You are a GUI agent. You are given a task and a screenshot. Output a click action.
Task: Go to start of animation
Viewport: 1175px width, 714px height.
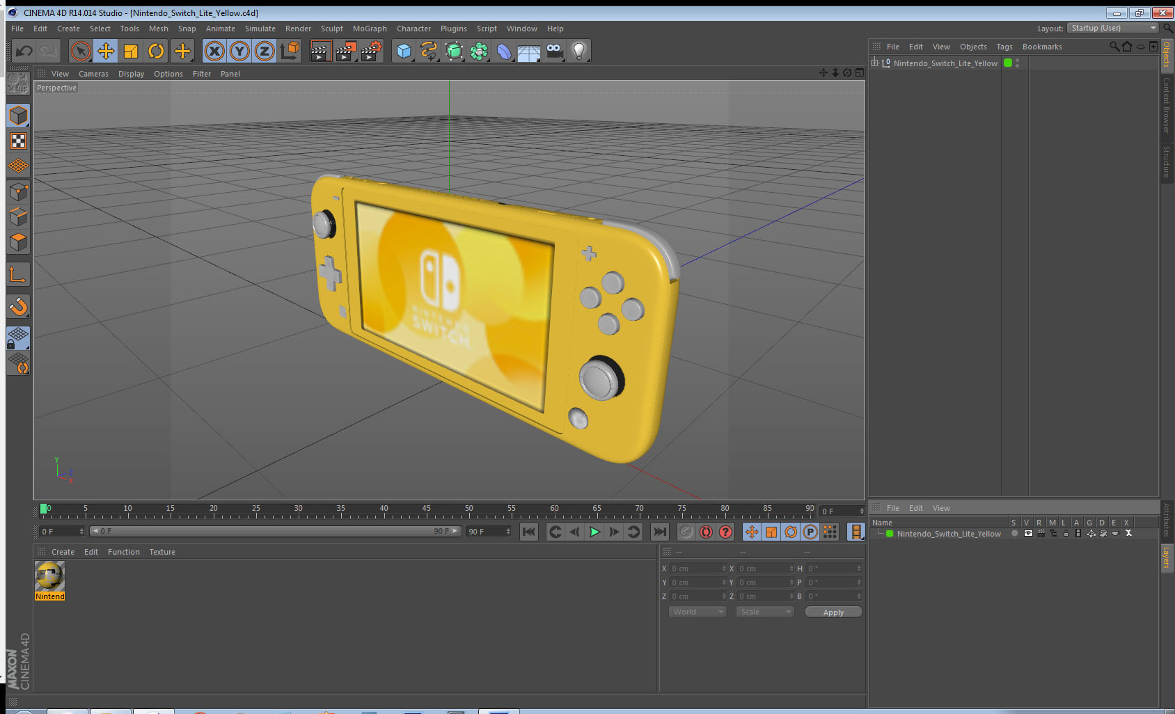pyautogui.click(x=529, y=532)
